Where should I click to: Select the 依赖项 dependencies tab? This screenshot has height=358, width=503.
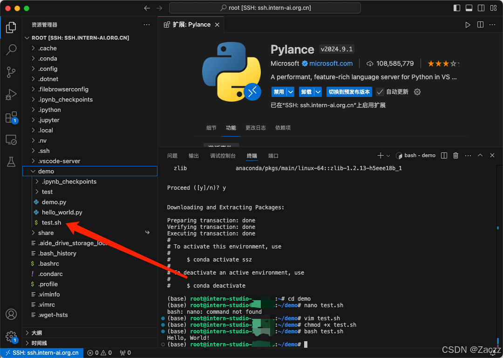(x=283, y=128)
